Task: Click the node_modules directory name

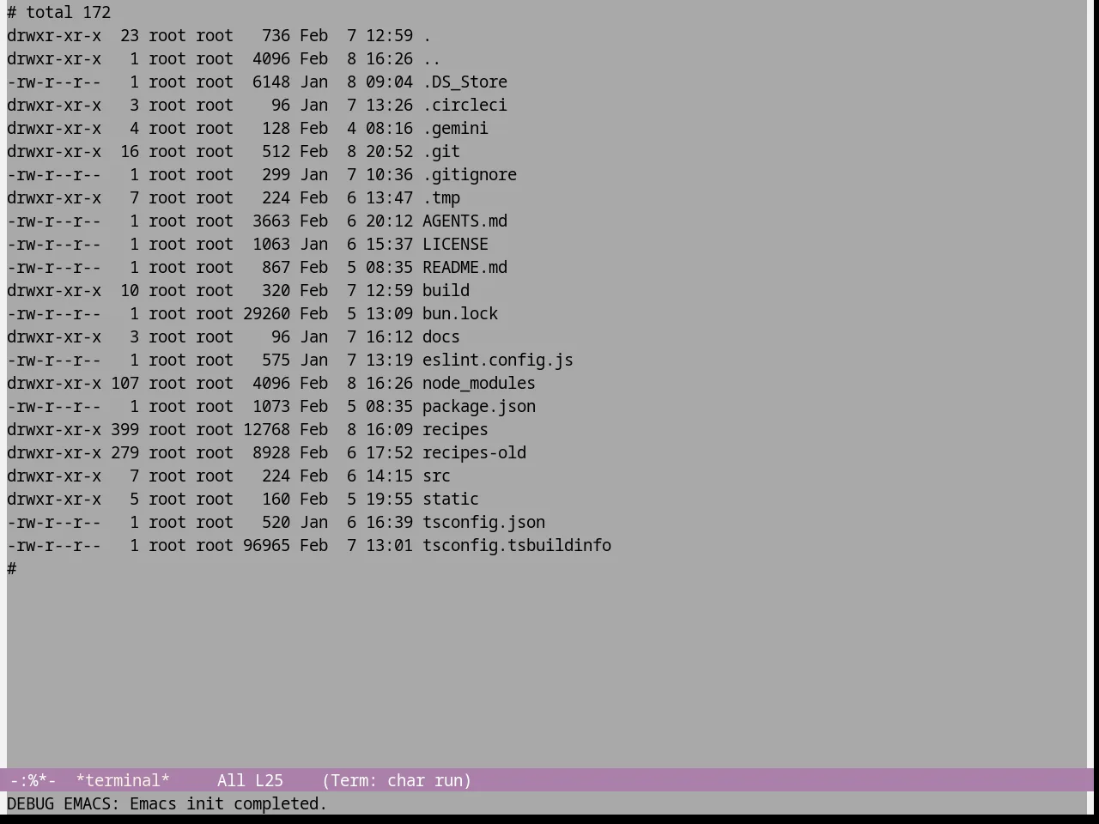Action: [x=479, y=383]
